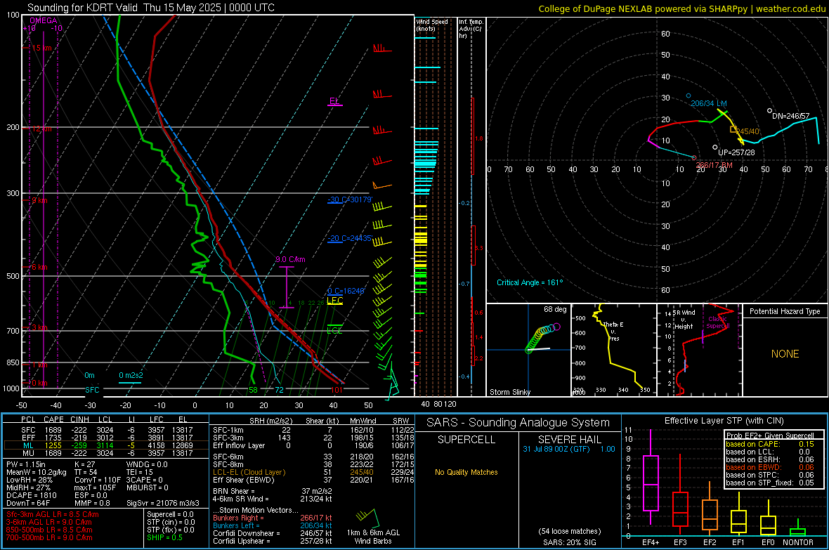
Task: Click the surface dewpoint value 58
Action: (x=253, y=390)
